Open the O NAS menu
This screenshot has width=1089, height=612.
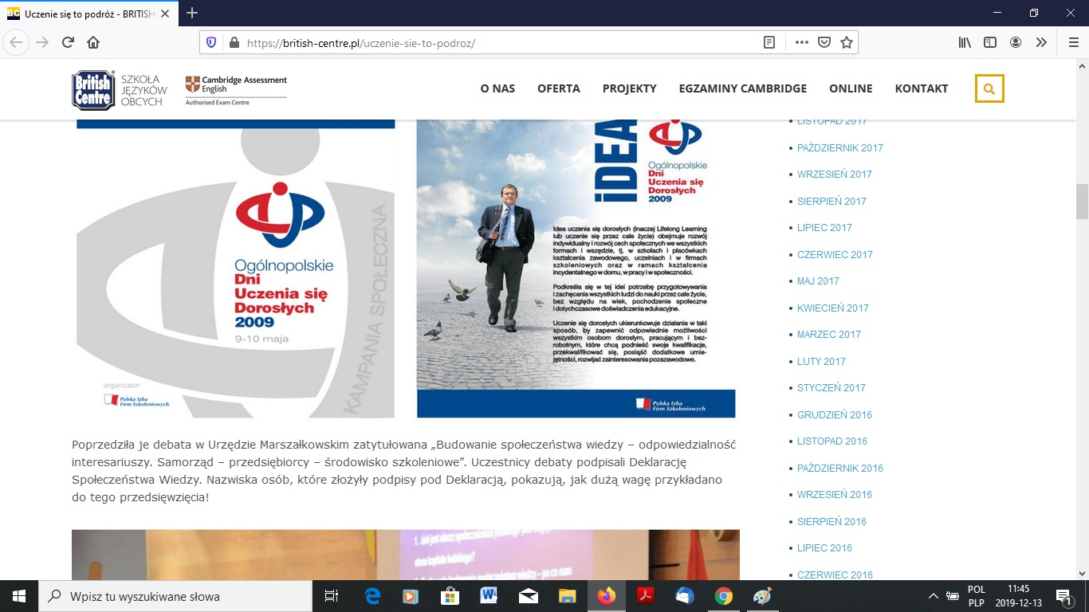497,88
